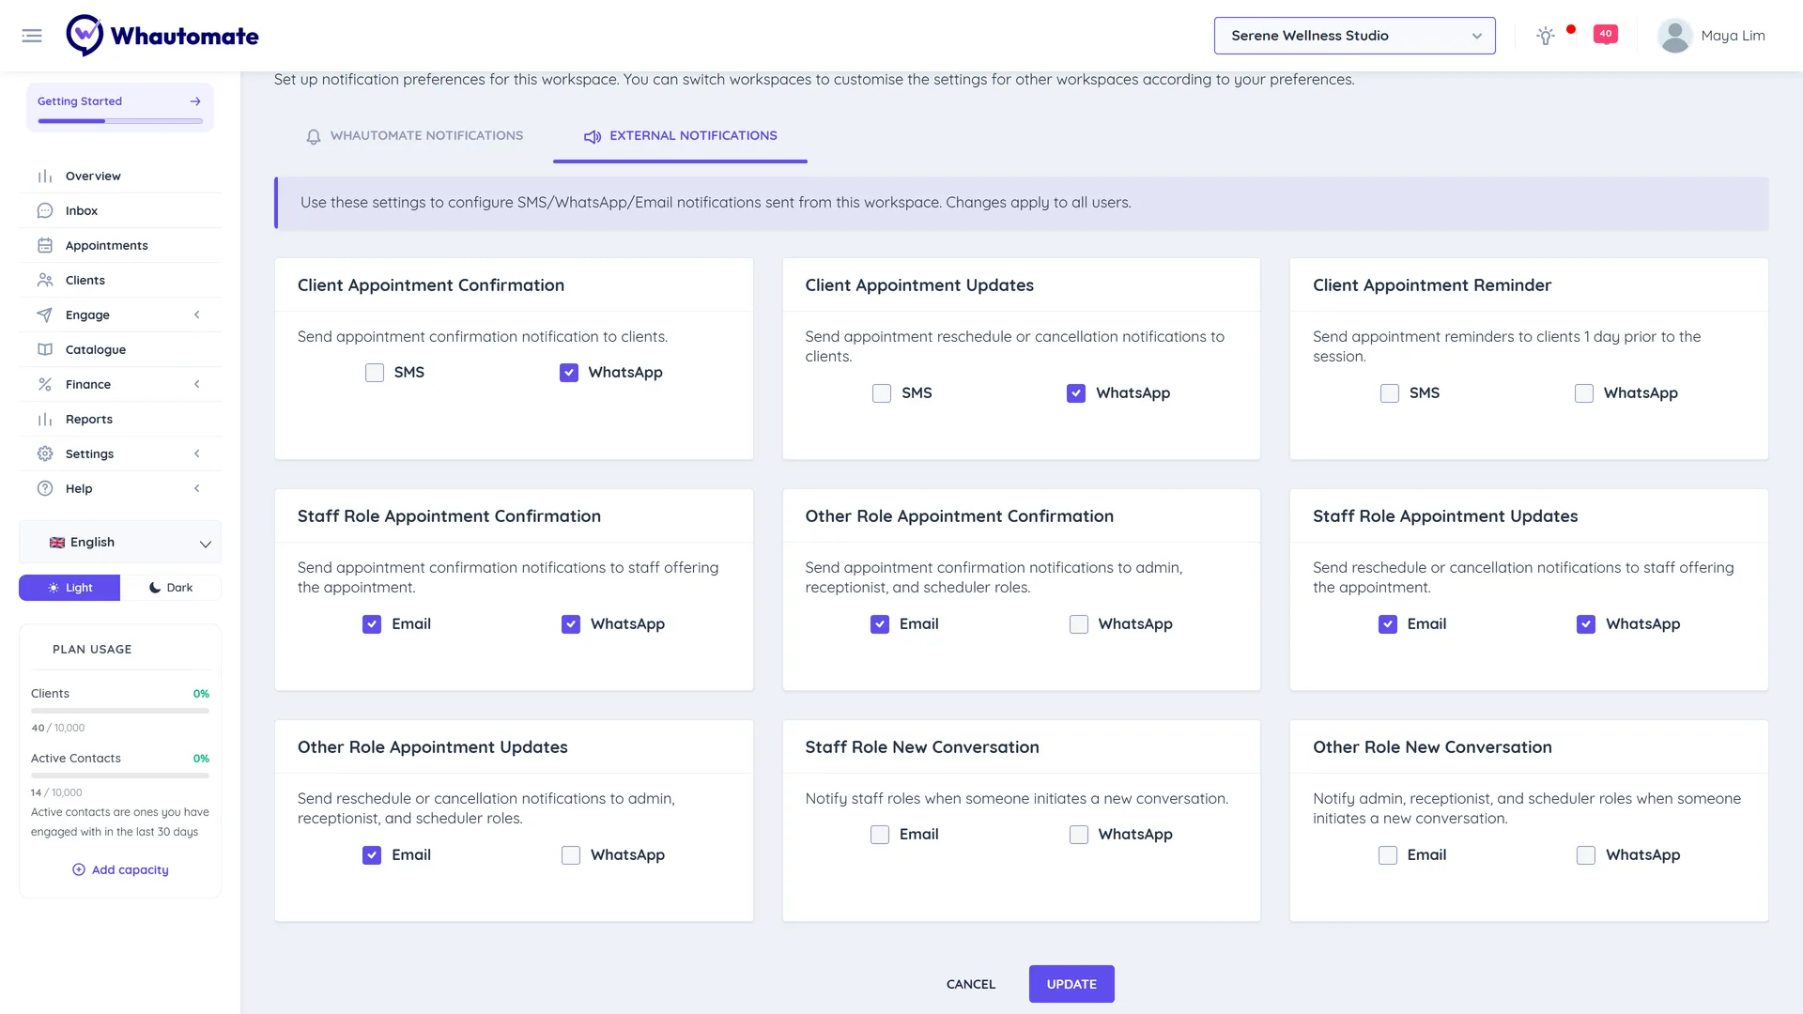Open the hamburger menu icon
The width and height of the screenshot is (1803, 1014).
tap(32, 36)
